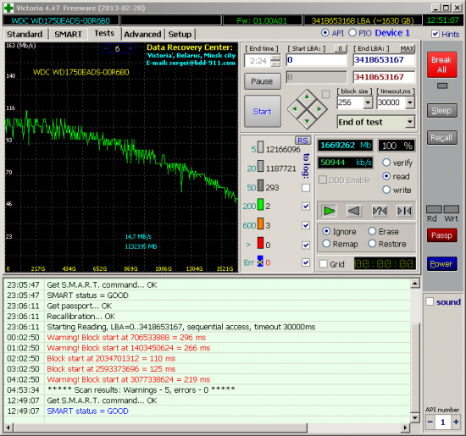Click the Start LBA input field
466x436 pixels.
click(317, 60)
